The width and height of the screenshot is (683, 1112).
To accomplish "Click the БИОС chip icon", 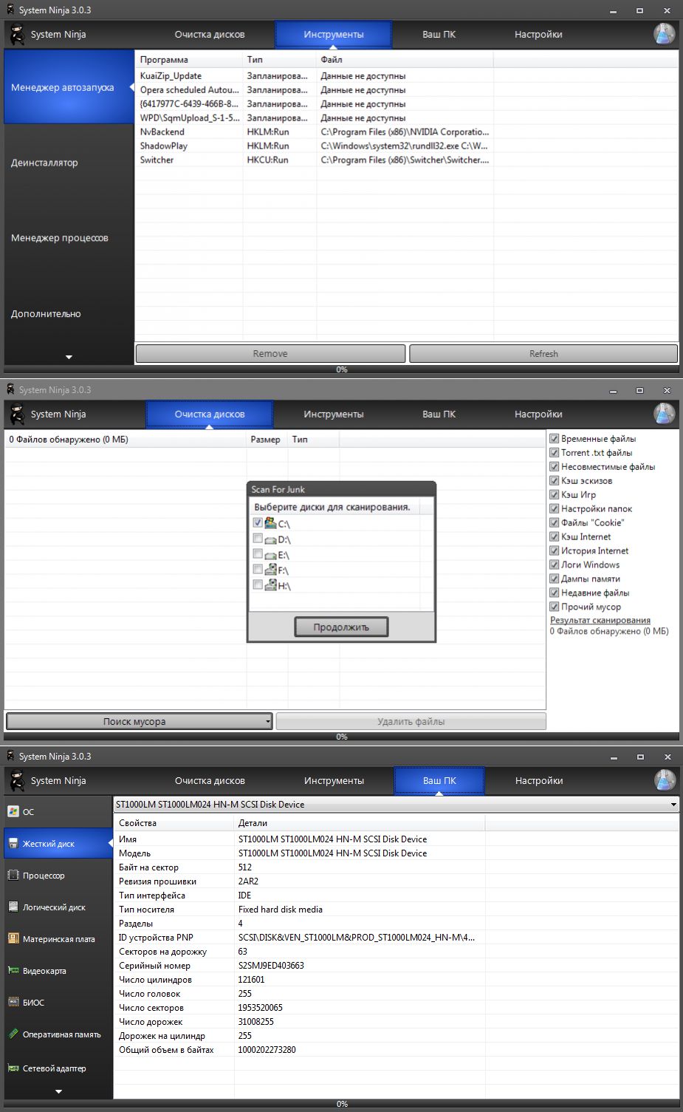I will pyautogui.click(x=13, y=1003).
